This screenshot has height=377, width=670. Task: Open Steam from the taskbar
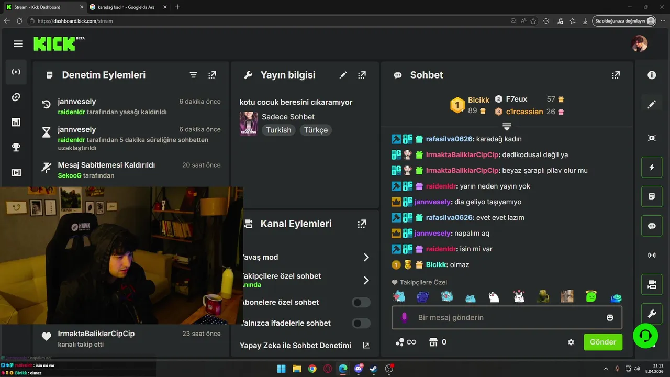(x=373, y=369)
